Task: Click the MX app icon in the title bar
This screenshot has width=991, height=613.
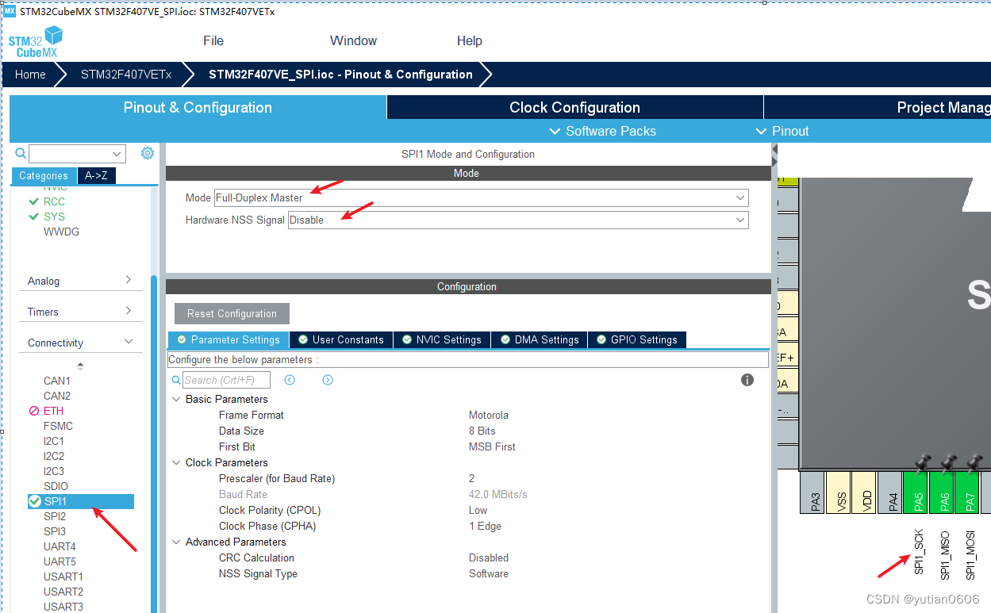Action: [10, 11]
